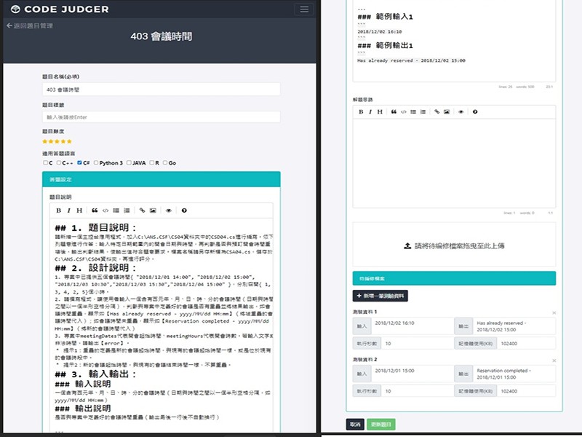Click the teal answer settings panel header
The width and height of the screenshot is (582, 437).
(x=161, y=179)
